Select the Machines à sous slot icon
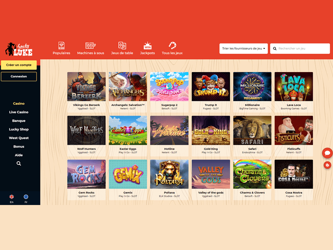 click(90, 45)
